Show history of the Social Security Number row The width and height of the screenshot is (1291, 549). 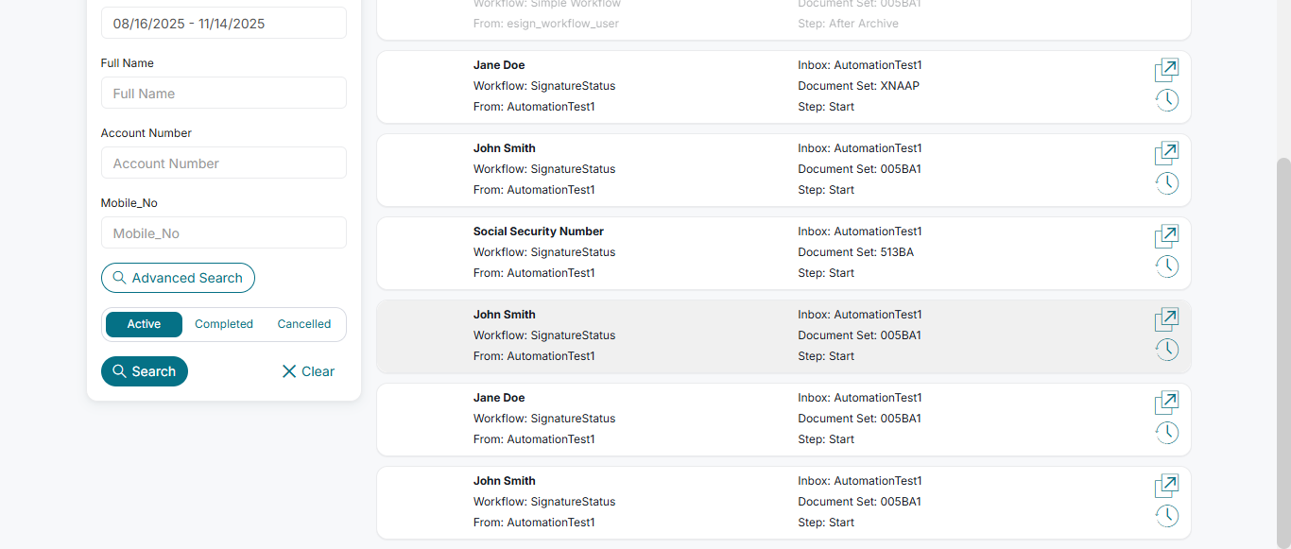[x=1167, y=266]
